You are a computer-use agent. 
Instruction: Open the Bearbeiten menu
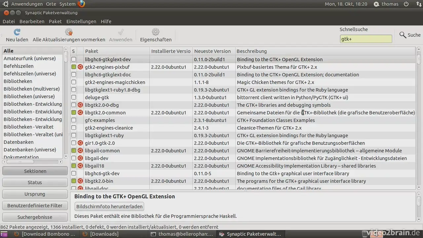pyautogui.click(x=32, y=21)
